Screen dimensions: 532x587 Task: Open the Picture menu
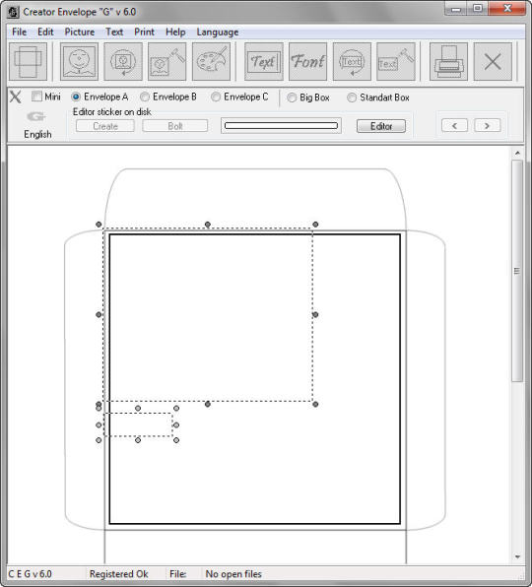[80, 33]
